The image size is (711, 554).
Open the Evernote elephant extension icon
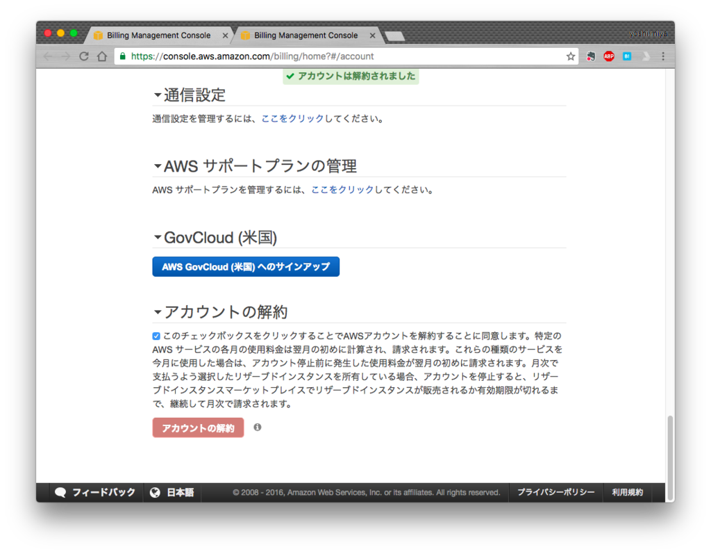[x=590, y=56]
